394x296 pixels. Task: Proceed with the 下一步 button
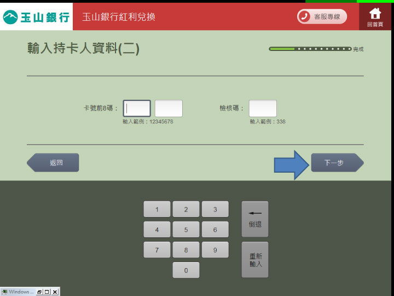338,163
